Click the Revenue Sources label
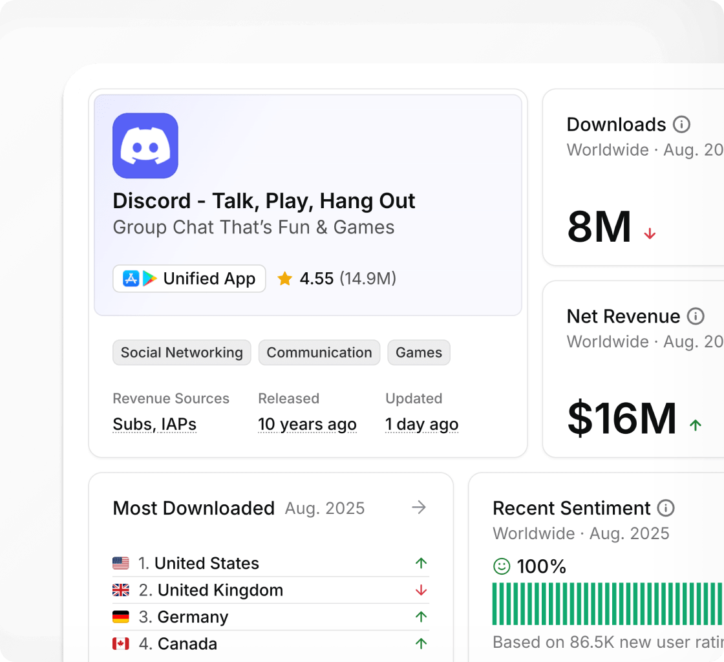724x662 pixels. tap(171, 398)
